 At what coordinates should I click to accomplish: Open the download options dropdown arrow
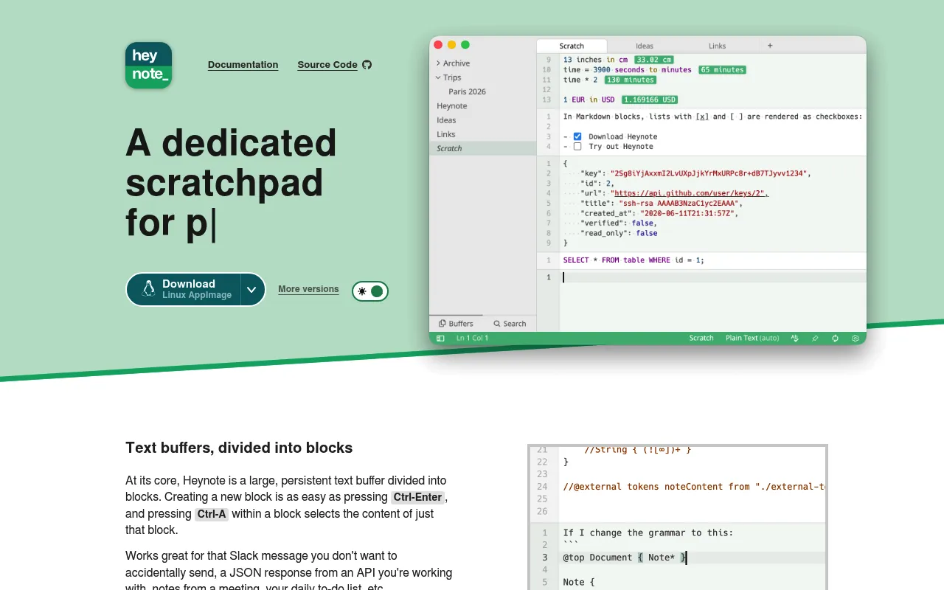[251, 290]
